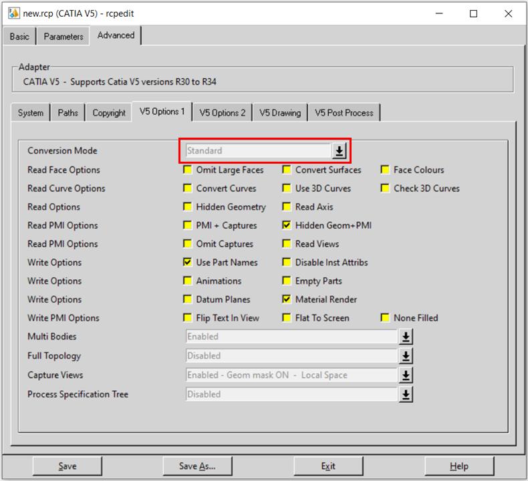Enable the PMI + Captures checkbox
This screenshot has height=481, width=528.
[187, 225]
